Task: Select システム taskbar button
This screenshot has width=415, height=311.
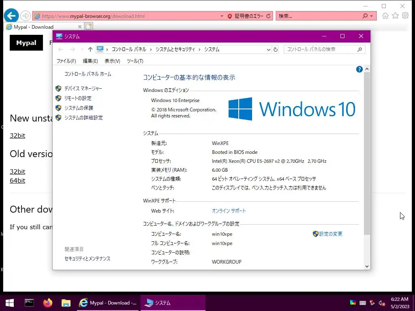Action: click(173, 303)
